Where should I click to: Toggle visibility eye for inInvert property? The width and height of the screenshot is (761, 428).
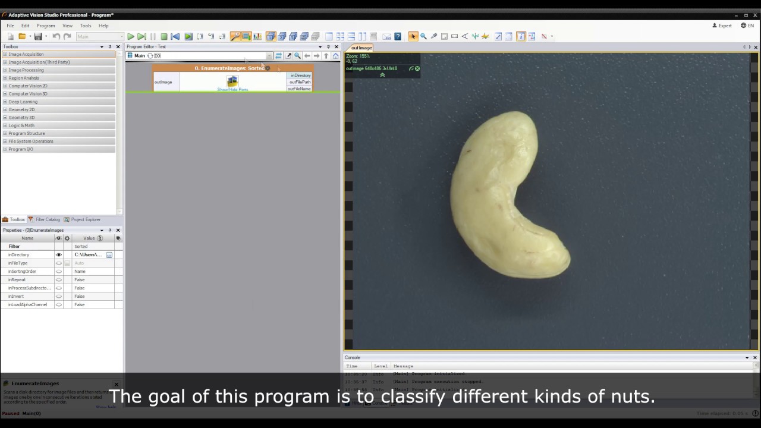coord(58,296)
